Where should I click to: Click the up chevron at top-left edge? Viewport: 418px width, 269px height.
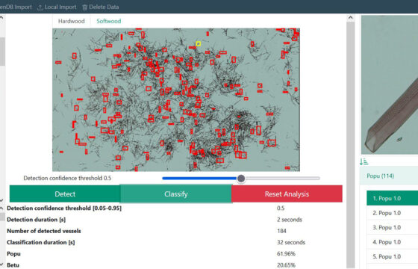(x=1, y=18)
